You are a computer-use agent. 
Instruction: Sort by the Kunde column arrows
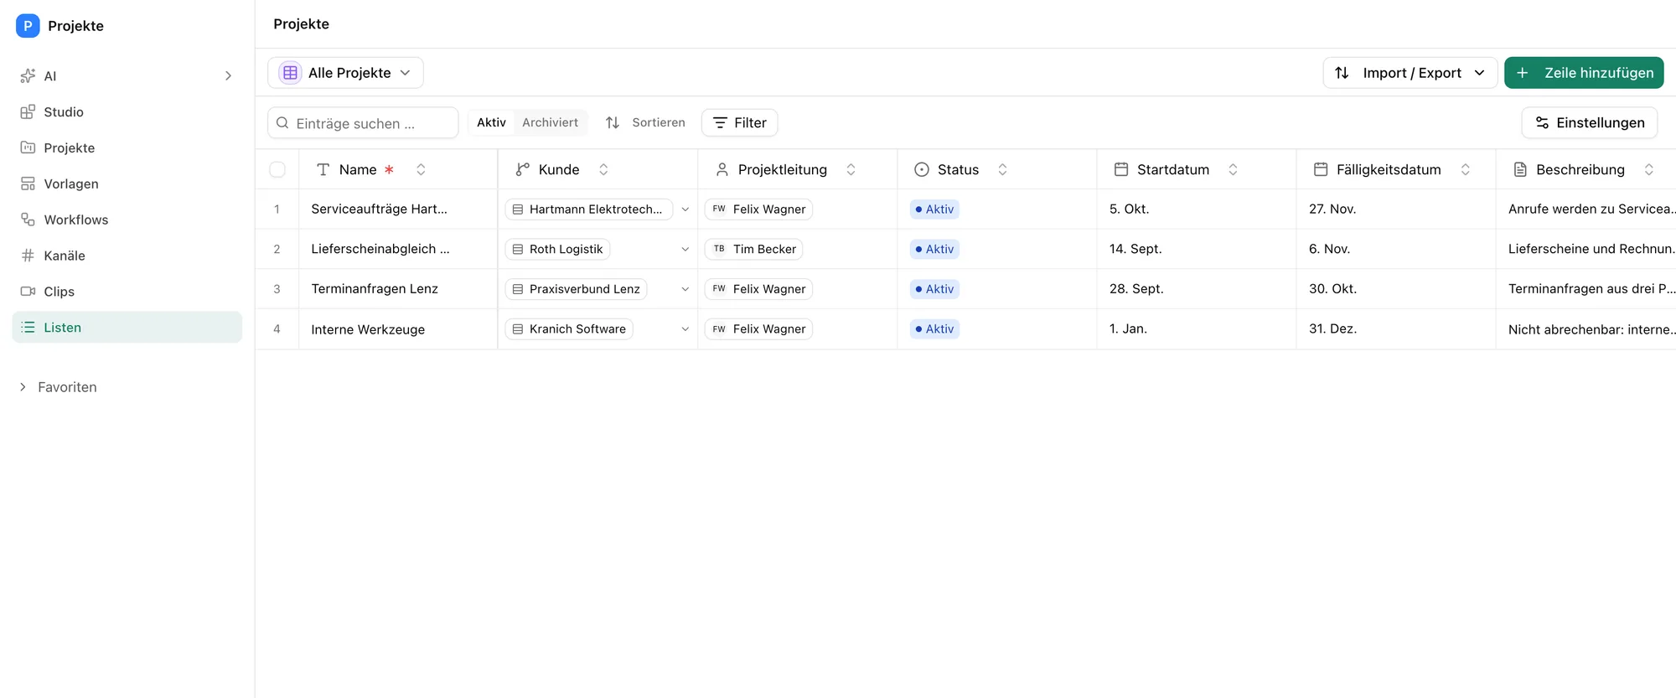pos(603,169)
